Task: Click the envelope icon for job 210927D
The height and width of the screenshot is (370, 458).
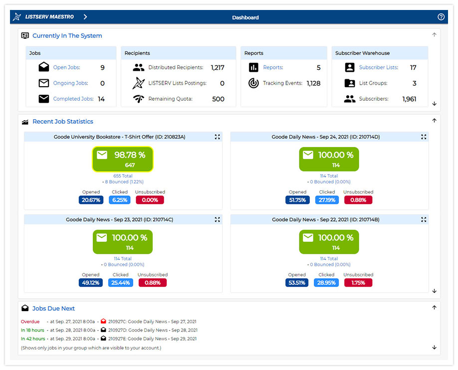Action: coord(103,330)
